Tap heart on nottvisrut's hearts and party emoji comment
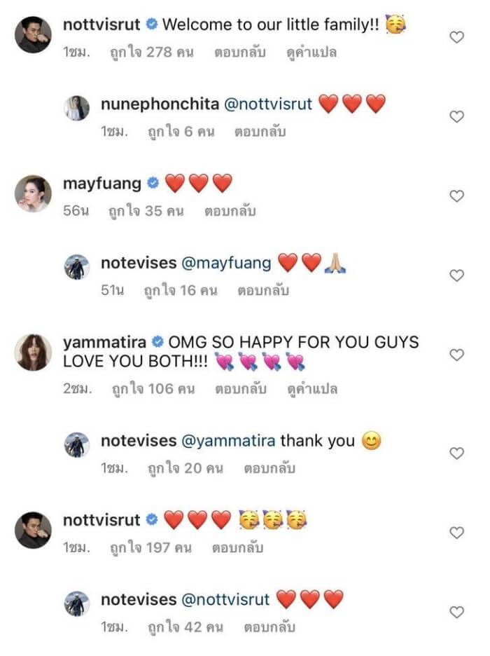The image size is (490, 656). [x=456, y=533]
